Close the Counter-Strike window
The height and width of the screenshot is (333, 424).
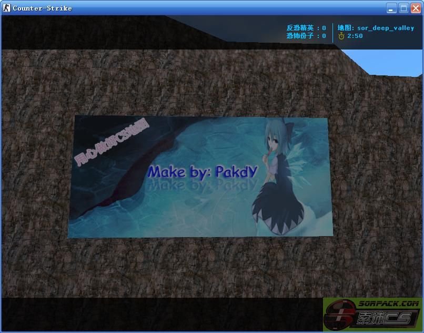[x=415, y=8]
